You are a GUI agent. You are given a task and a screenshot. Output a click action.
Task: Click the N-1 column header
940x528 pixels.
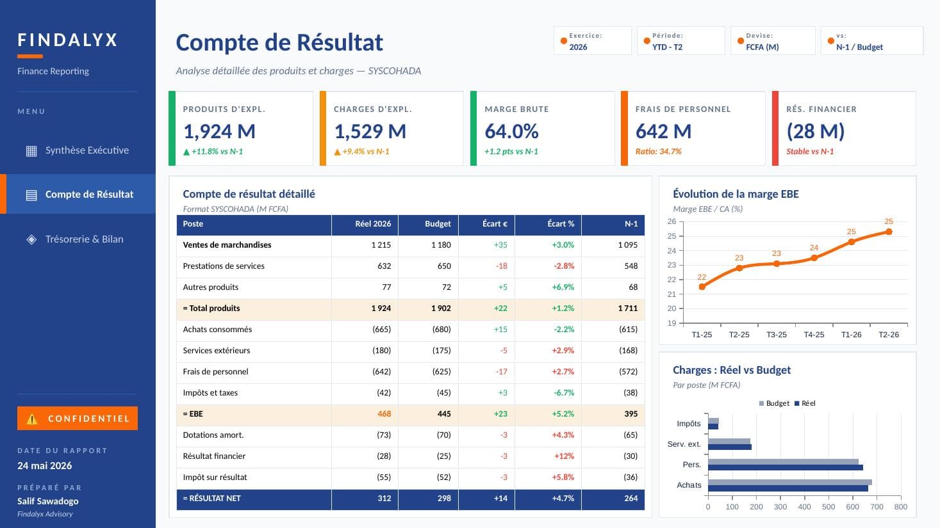613,224
